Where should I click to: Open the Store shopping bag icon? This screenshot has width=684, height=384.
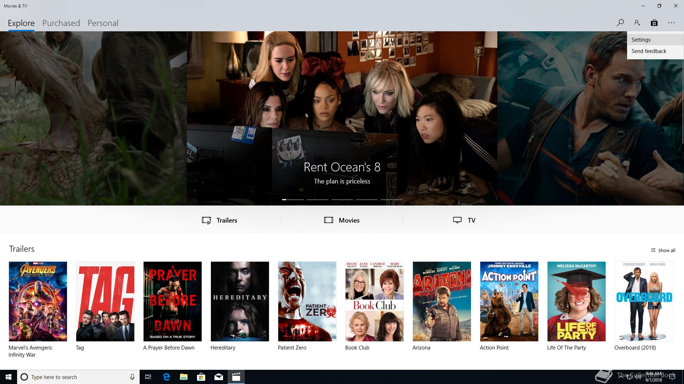(654, 23)
